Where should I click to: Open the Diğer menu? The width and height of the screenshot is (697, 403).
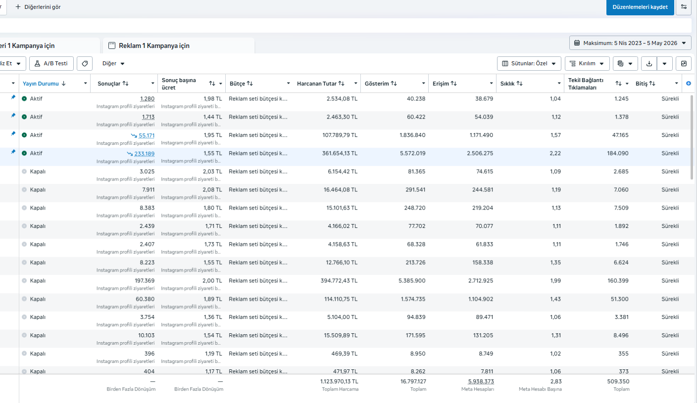(x=113, y=63)
